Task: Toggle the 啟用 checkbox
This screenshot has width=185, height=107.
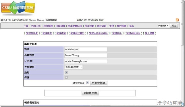Action: [x=66, y=72]
